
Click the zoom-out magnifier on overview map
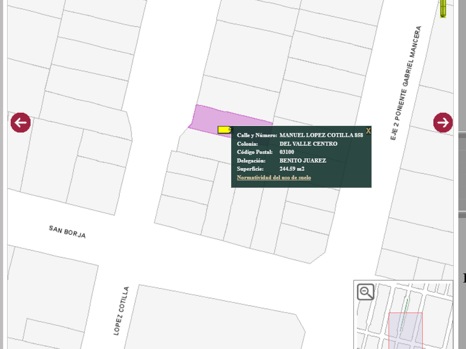366,292
